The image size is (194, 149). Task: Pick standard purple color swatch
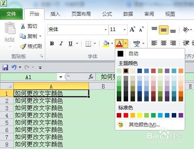coord(181,115)
